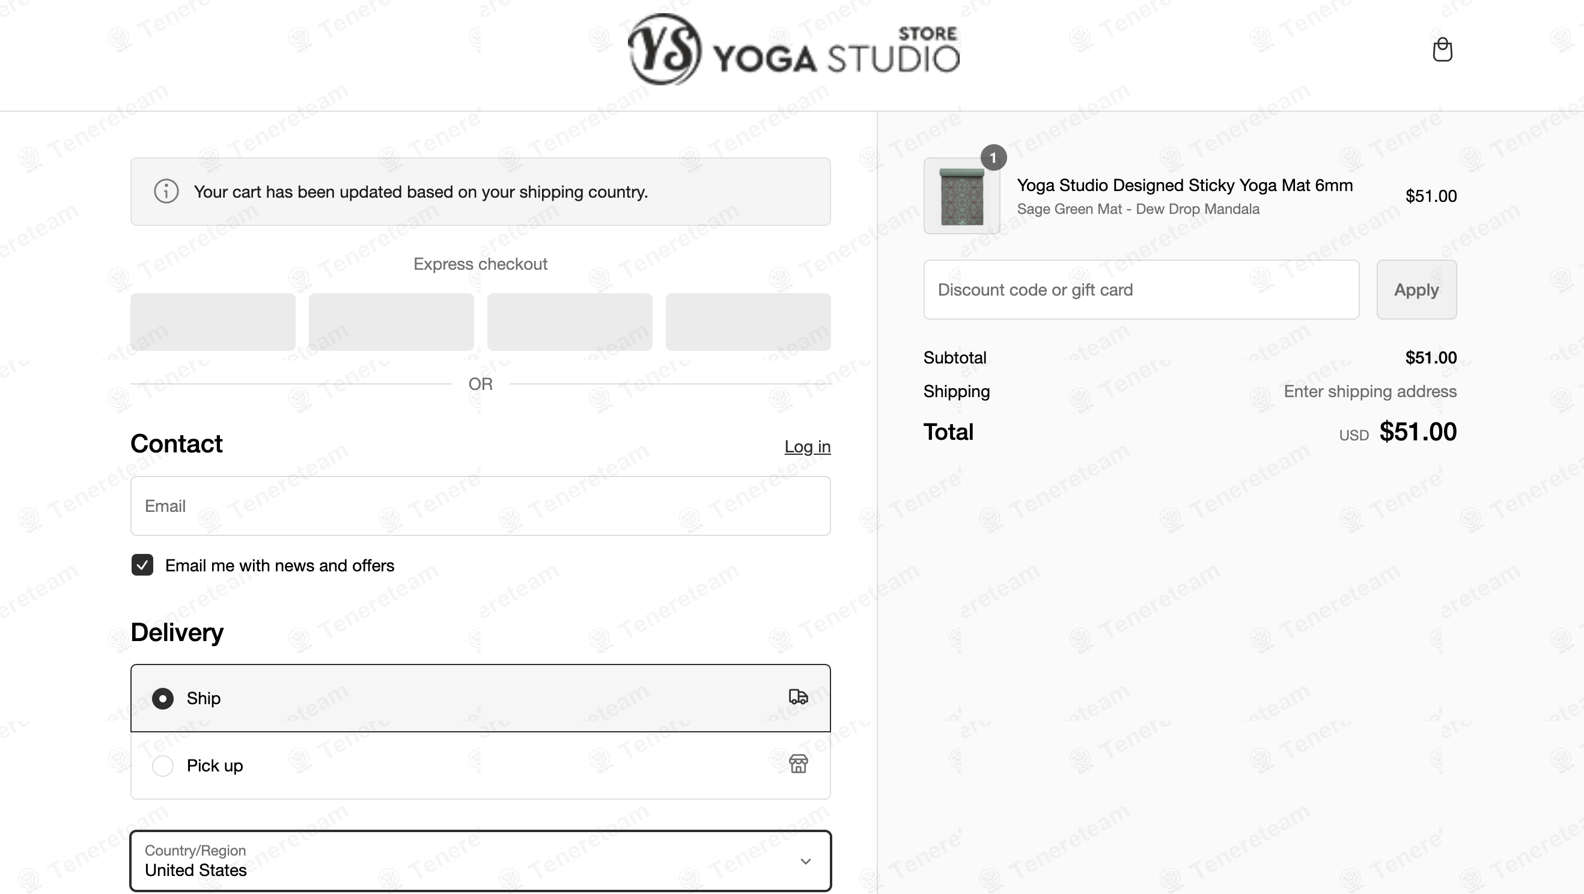
Task: Click Log in link beside Contact
Action: pos(807,446)
